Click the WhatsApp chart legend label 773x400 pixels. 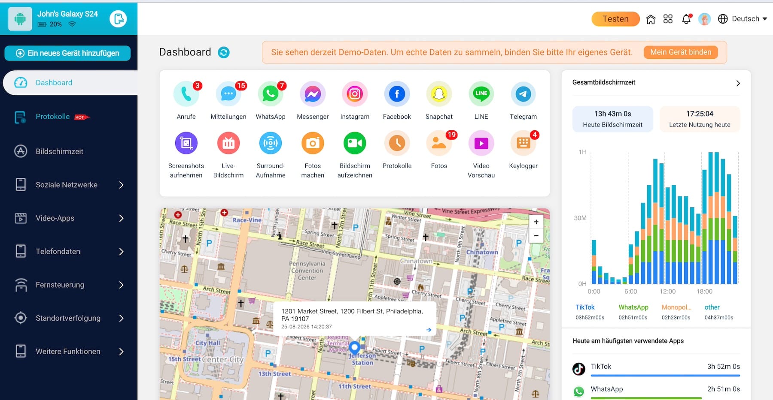pos(633,307)
